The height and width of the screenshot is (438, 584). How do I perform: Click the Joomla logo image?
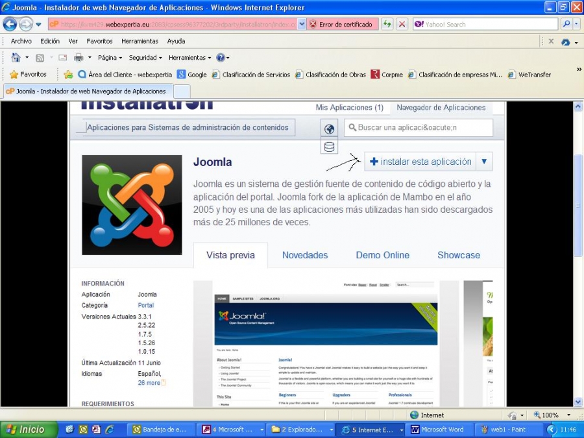coord(132,205)
